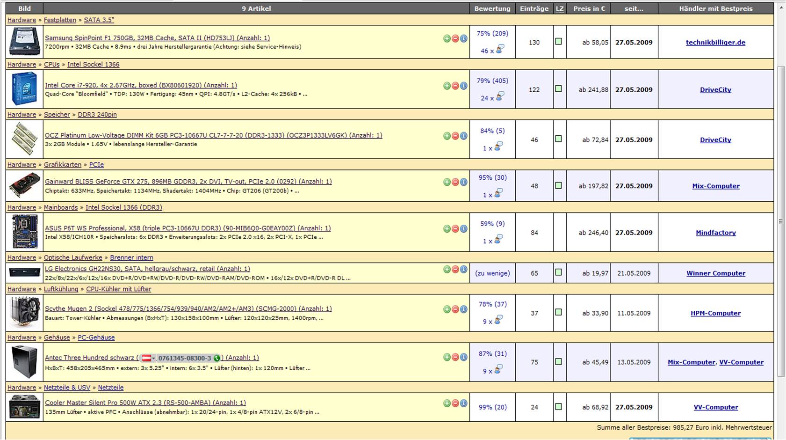The height and width of the screenshot is (440, 786).
Task: Click green phone call icon in Antec row
Action: click(216, 358)
